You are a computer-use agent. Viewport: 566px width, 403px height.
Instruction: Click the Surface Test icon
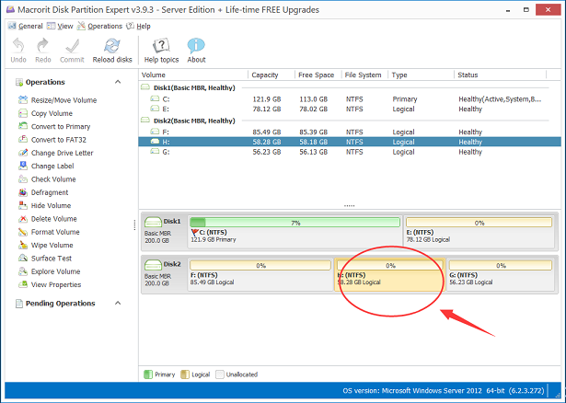(x=23, y=258)
